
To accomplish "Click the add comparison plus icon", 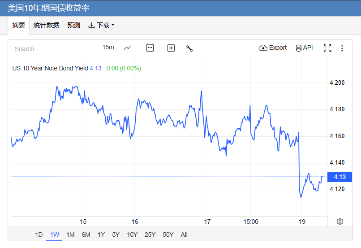I will [x=171, y=48].
